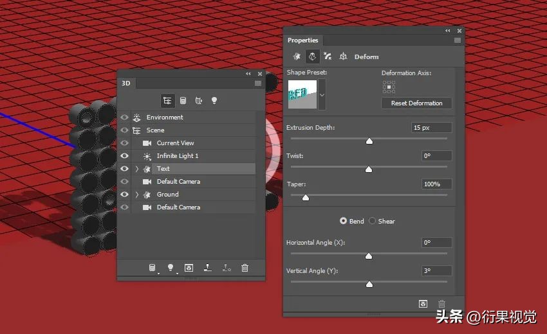The image size is (547, 334).
Task: Select the Environment row
Action: point(193,118)
